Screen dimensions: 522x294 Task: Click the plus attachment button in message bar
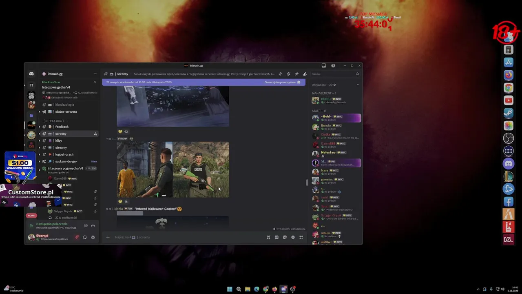(x=108, y=237)
